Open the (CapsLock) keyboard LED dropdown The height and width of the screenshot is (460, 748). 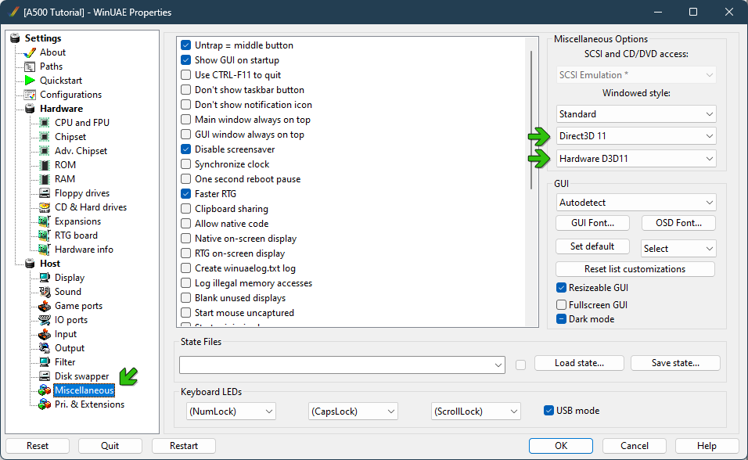click(x=353, y=411)
